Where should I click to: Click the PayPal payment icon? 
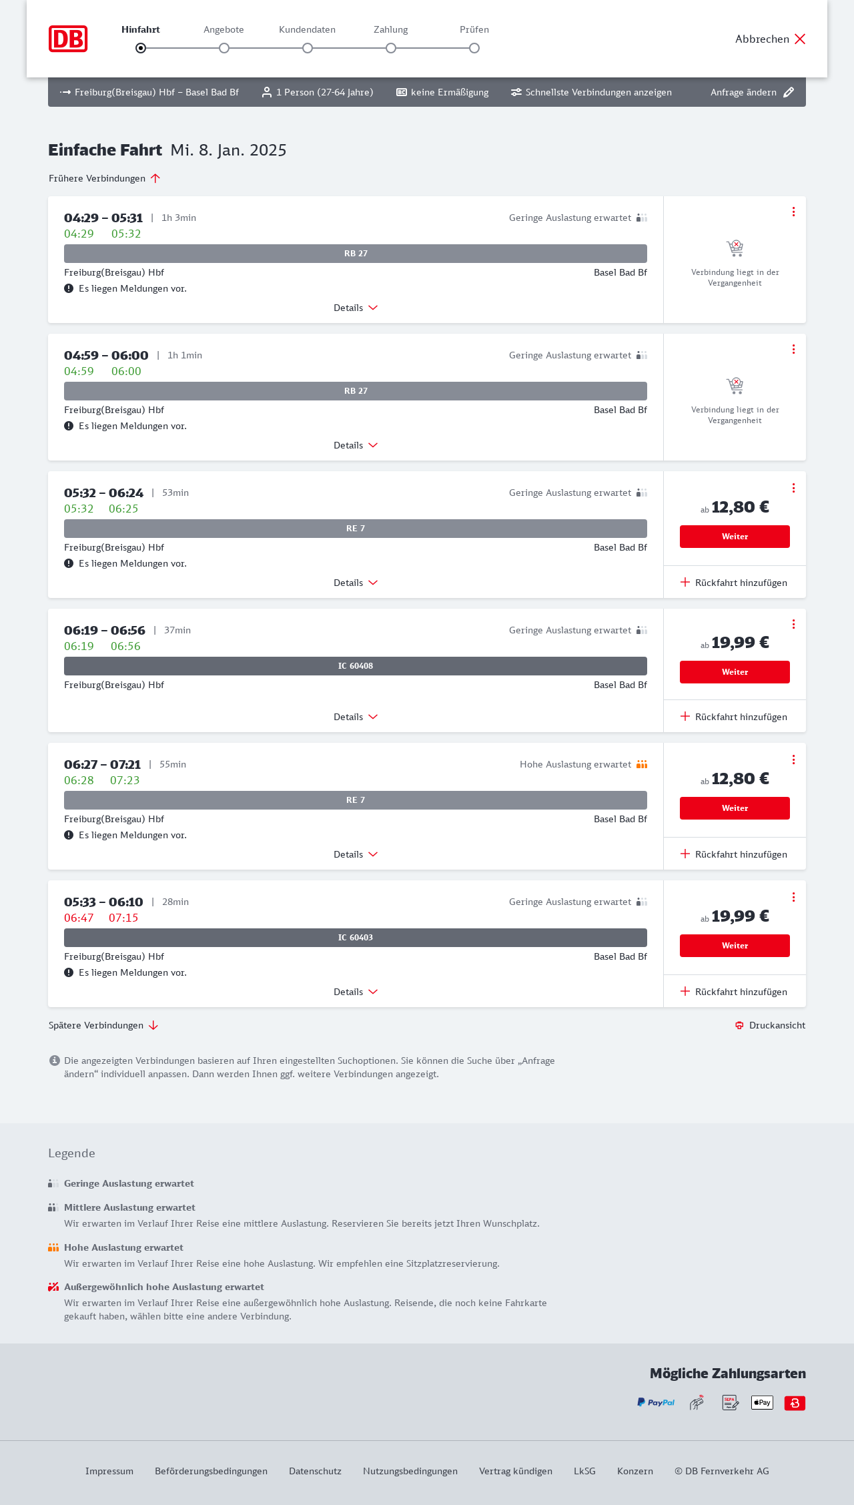[x=656, y=1403]
